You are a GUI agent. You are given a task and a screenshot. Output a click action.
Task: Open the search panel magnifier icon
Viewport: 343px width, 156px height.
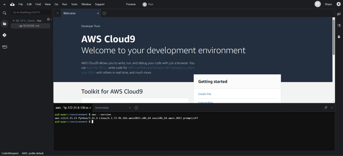click(x=4, y=13)
